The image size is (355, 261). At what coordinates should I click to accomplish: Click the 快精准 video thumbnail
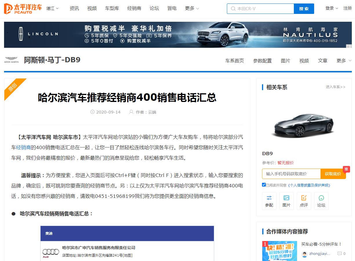point(280,251)
